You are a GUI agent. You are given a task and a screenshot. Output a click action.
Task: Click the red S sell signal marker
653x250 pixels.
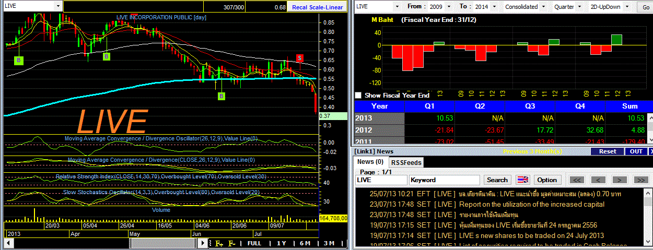click(x=300, y=58)
